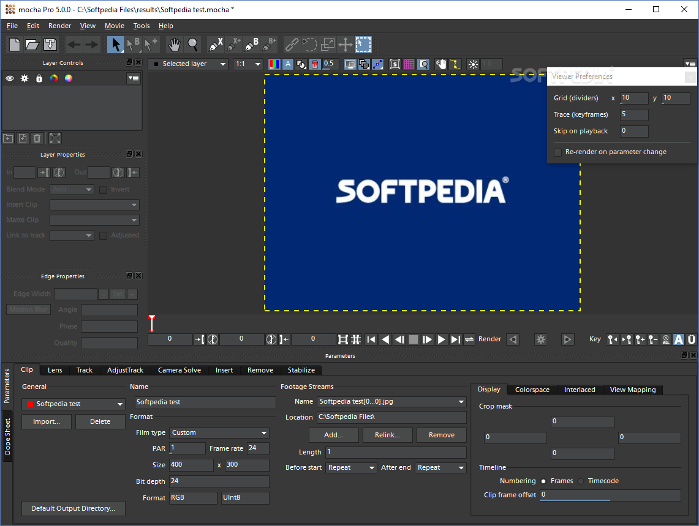This screenshot has width=699, height=526.
Task: Click the Add... footage button
Action: [x=333, y=435]
